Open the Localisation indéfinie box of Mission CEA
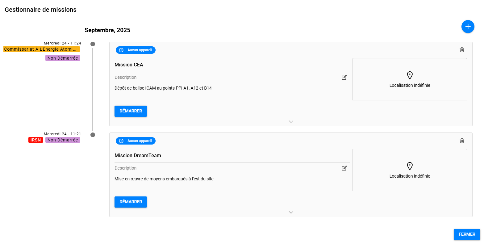Screen dimensions: 484x244 pos(410,79)
